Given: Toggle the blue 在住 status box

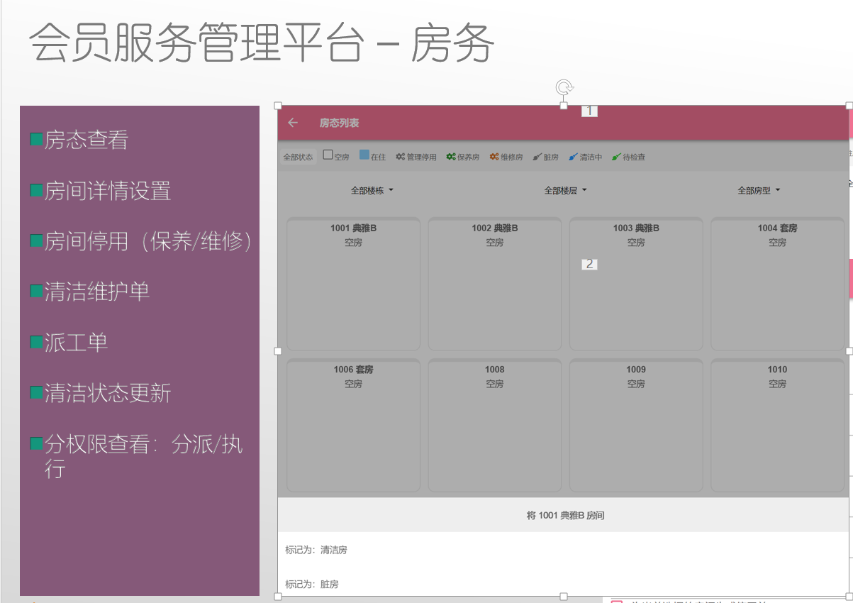Looking at the screenshot, I should pos(364,155).
